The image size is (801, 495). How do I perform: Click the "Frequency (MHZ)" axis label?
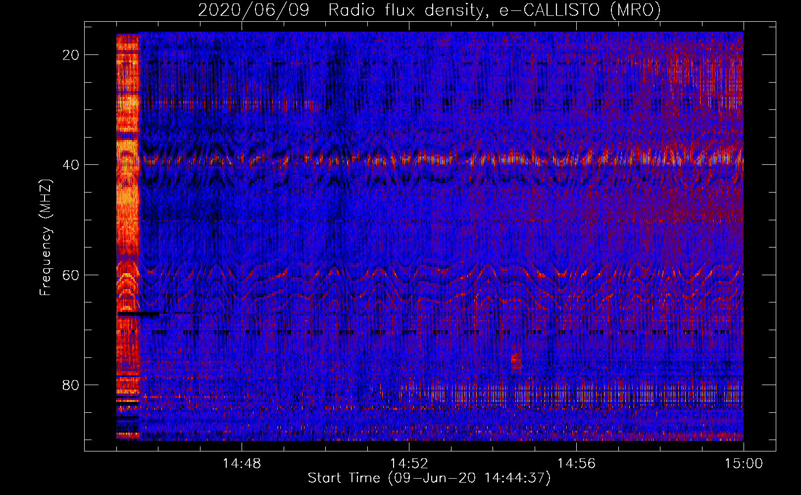(x=46, y=238)
